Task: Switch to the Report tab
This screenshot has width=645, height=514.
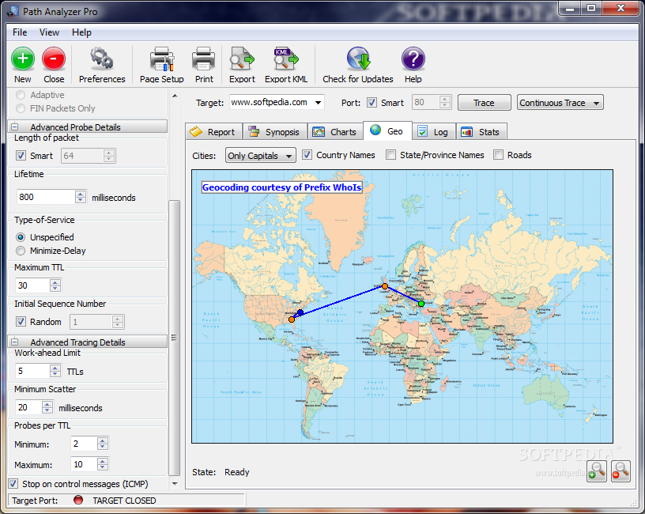Action: [213, 132]
